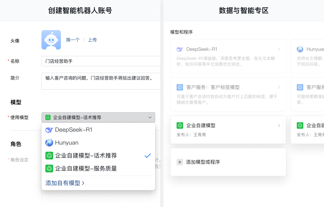Viewport: 324px width, 207px height.
Task: Click the 上传 upload button
Action: (x=92, y=39)
